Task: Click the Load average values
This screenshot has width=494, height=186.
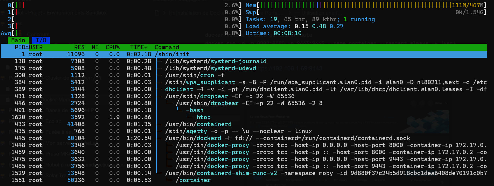Action: 319,26
